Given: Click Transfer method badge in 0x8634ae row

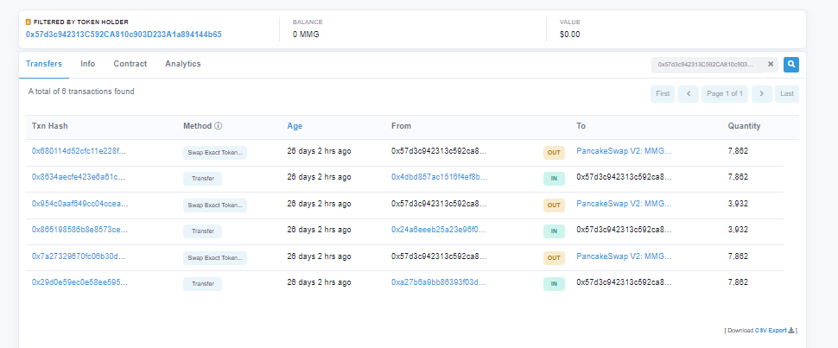Looking at the screenshot, I should point(202,179).
